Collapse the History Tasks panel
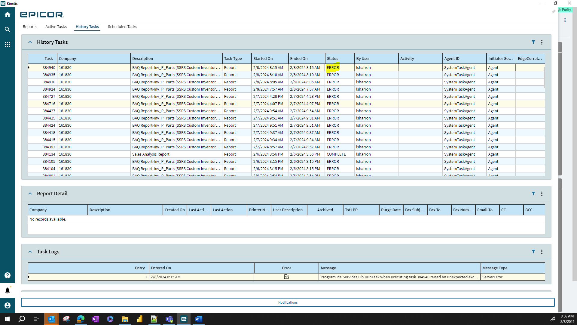 pyautogui.click(x=30, y=42)
